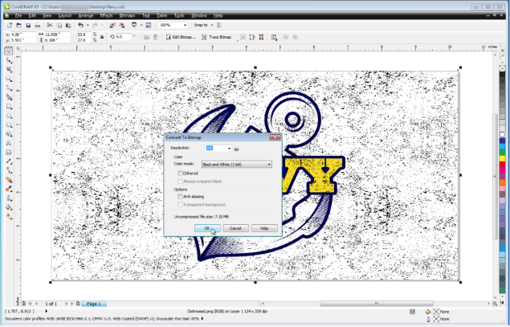Click the Save disk icon
The width and height of the screenshot is (510, 327).
coord(28,25)
